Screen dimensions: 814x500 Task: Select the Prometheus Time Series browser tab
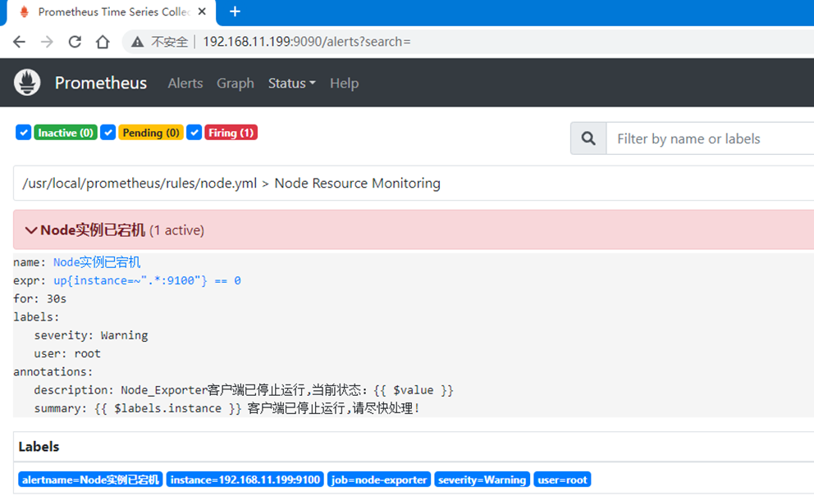(112, 12)
